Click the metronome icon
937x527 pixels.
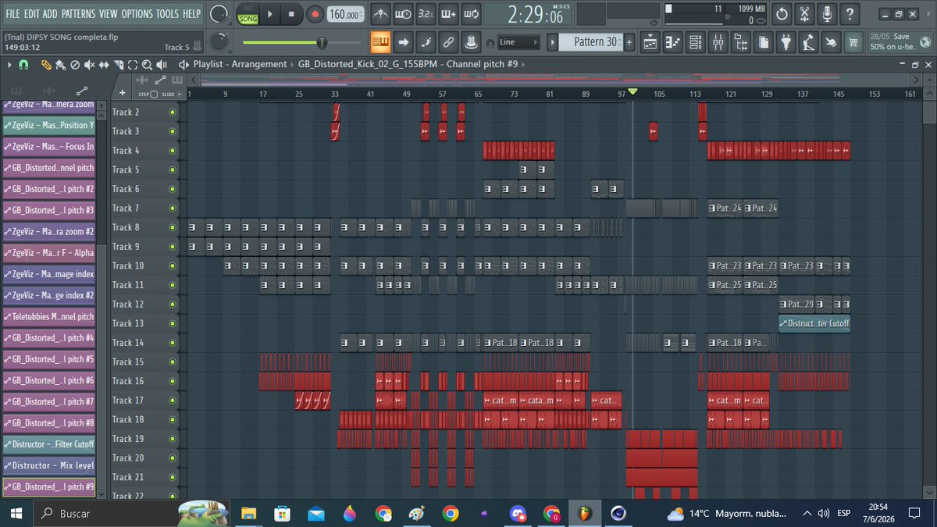(380, 14)
